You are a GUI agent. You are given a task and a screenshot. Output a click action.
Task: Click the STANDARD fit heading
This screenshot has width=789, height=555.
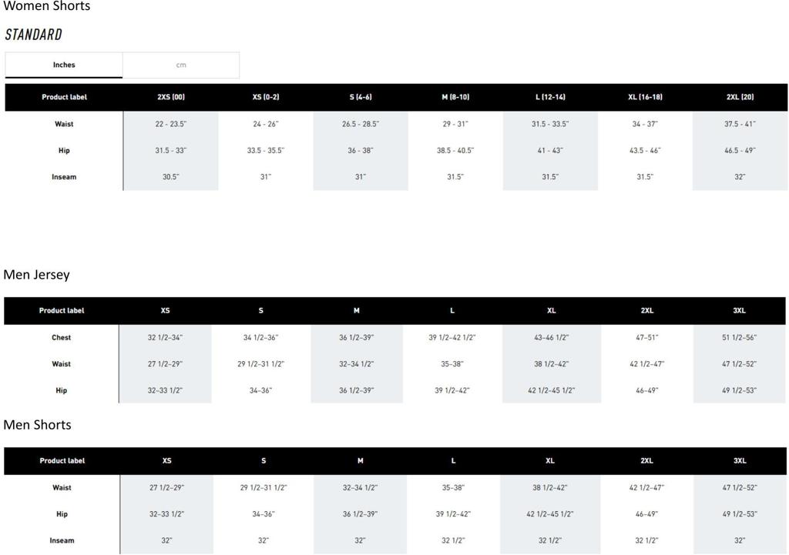click(33, 35)
